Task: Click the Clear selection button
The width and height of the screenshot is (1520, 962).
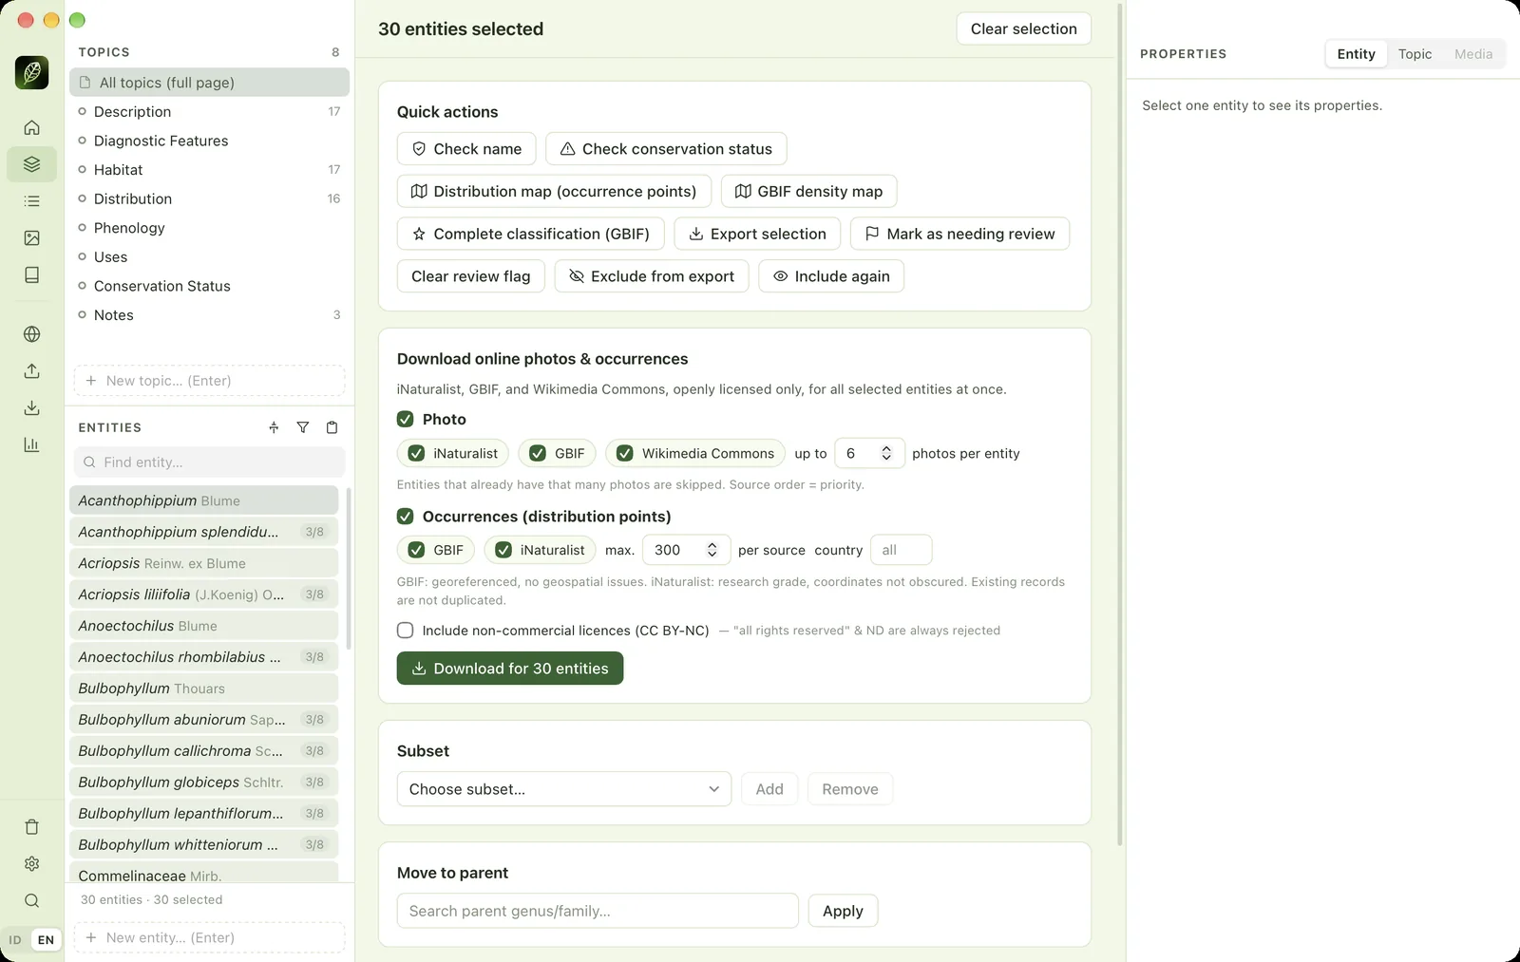Action: pyautogui.click(x=1023, y=28)
